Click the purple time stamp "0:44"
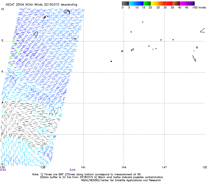The width and height of the screenshot is (207, 182). tap(73, 170)
